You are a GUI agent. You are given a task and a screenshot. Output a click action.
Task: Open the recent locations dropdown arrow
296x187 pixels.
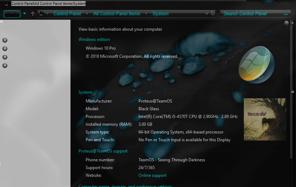[x=24, y=13]
